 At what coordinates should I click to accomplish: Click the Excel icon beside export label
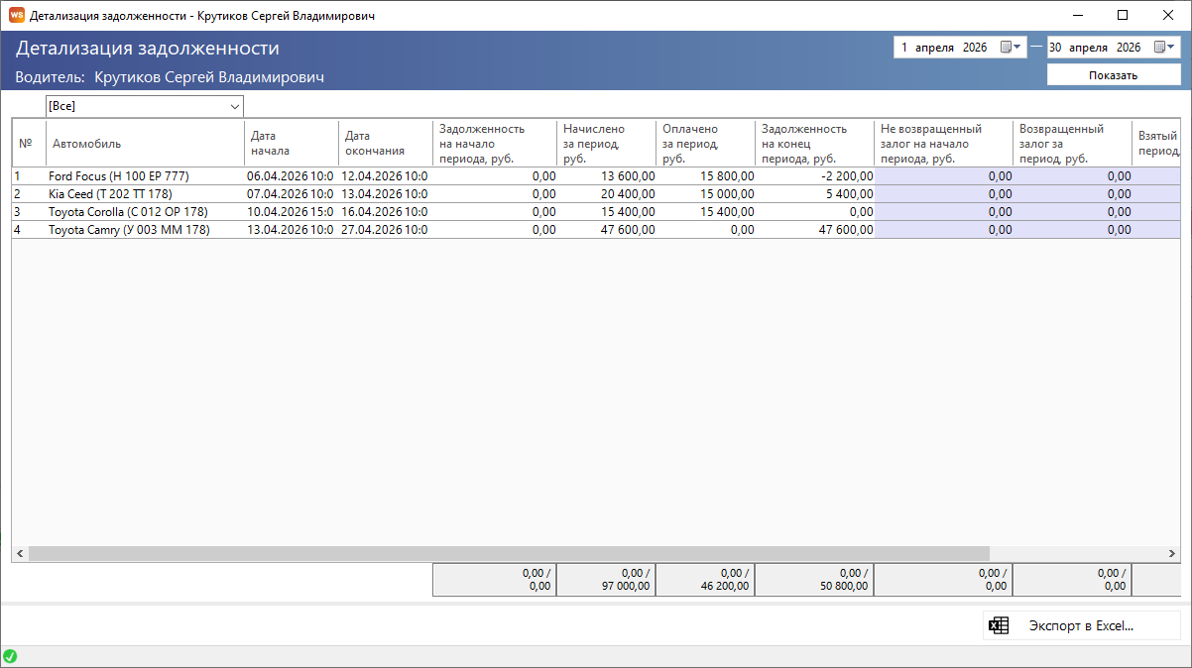click(1000, 625)
